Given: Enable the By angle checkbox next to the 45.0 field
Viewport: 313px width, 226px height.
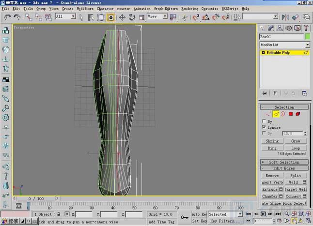Looking at the screenshot, I should (x=264, y=133).
